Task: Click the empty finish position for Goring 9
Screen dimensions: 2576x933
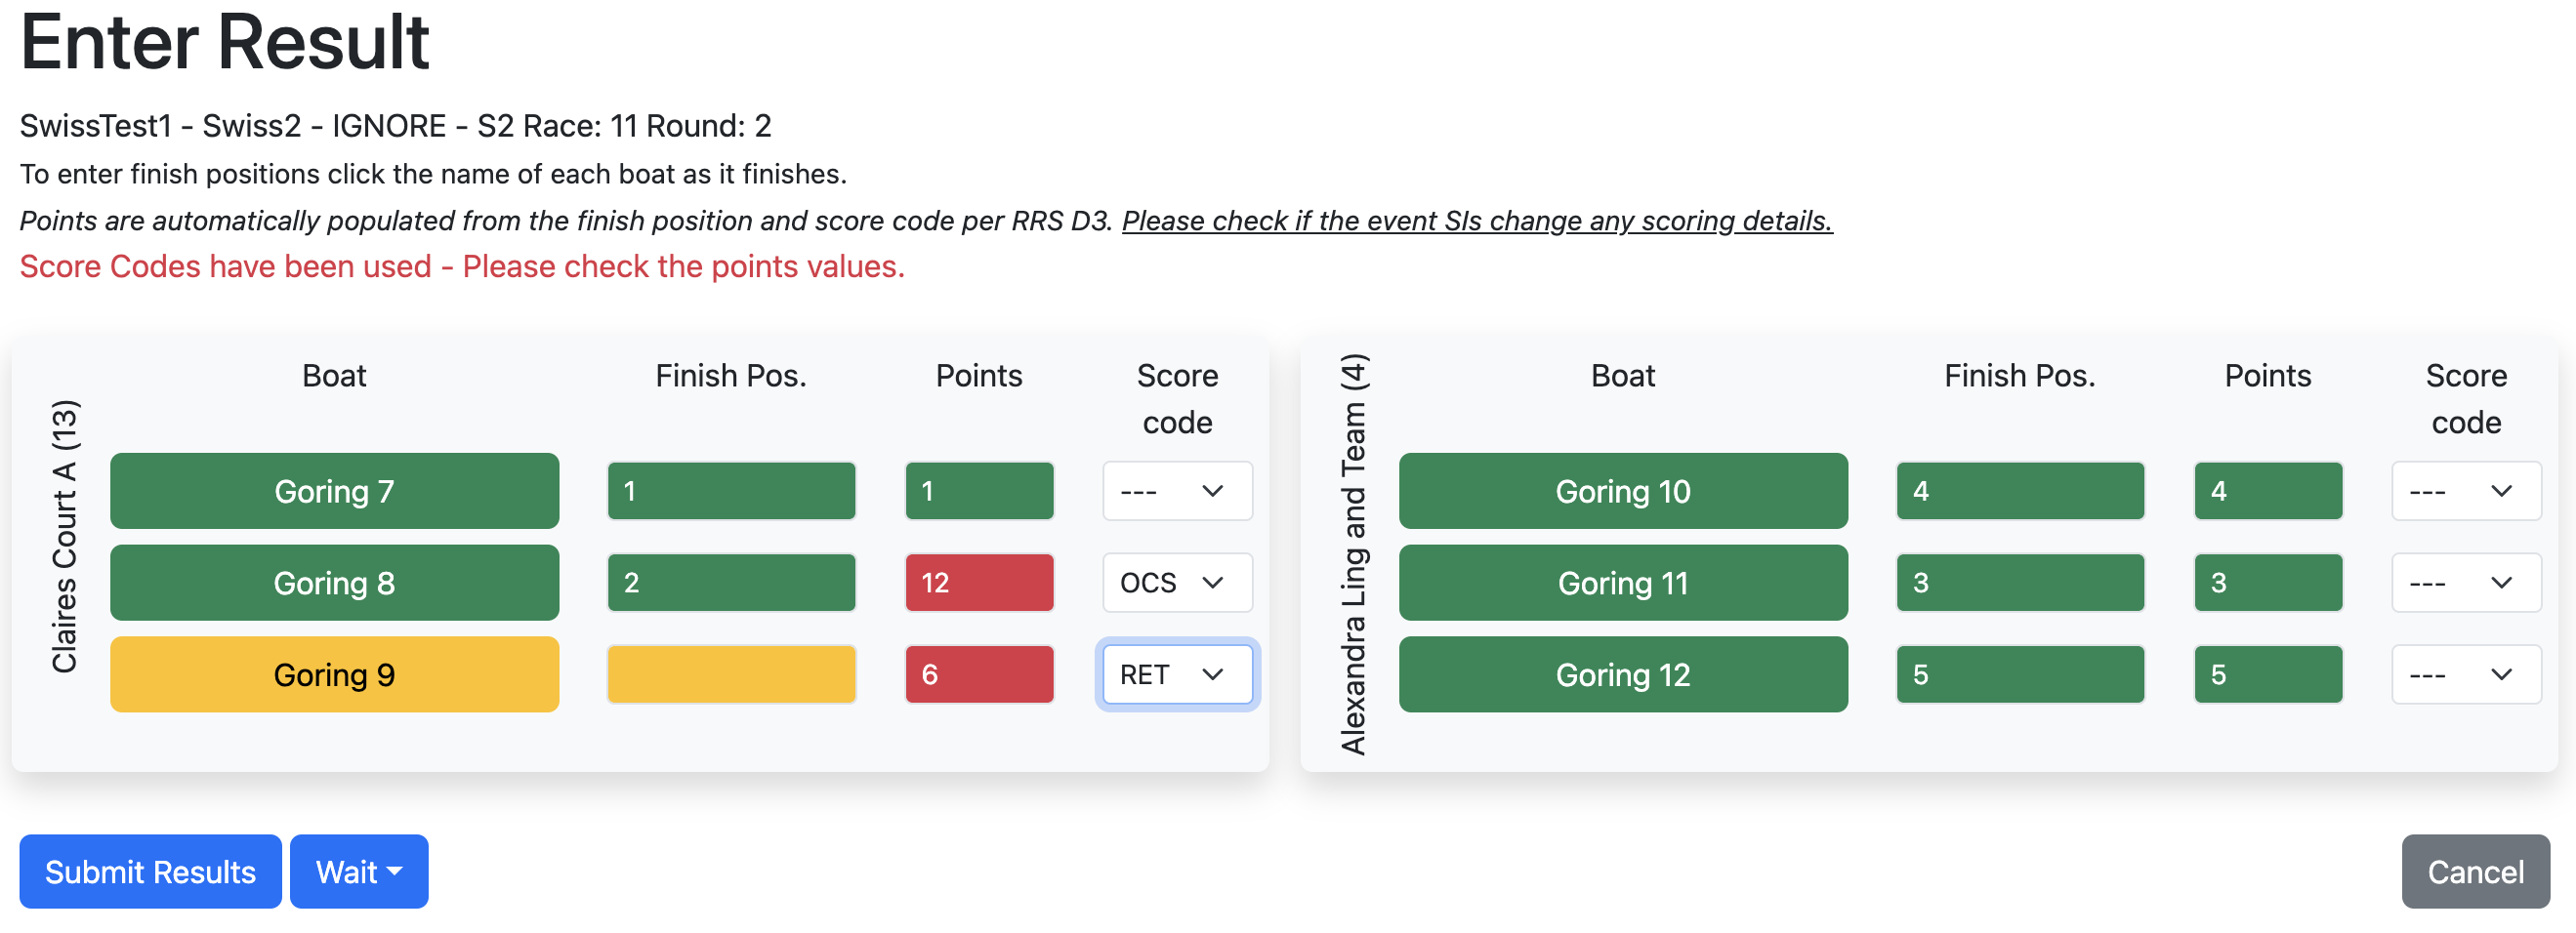Action: 731,674
